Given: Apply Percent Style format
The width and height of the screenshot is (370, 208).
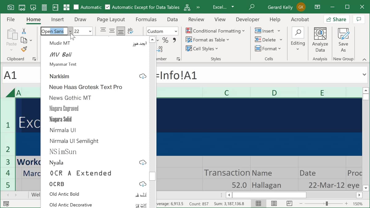Looking at the screenshot, I should (x=165, y=40).
